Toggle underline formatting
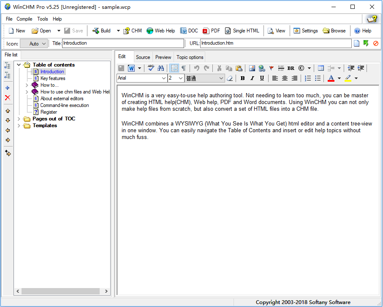The width and height of the screenshot is (383, 307). (x=262, y=78)
